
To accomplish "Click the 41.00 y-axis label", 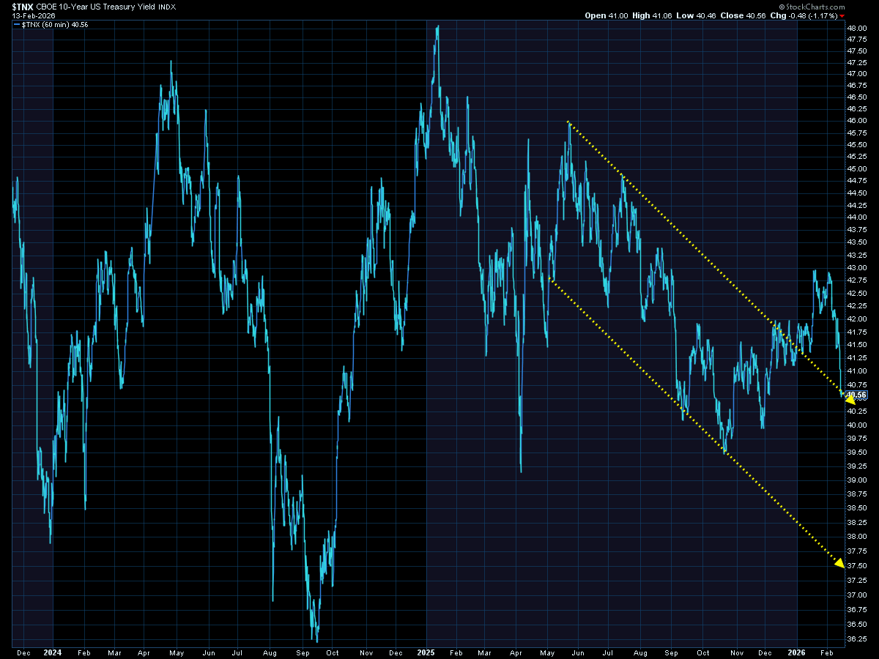I will pyautogui.click(x=858, y=371).
